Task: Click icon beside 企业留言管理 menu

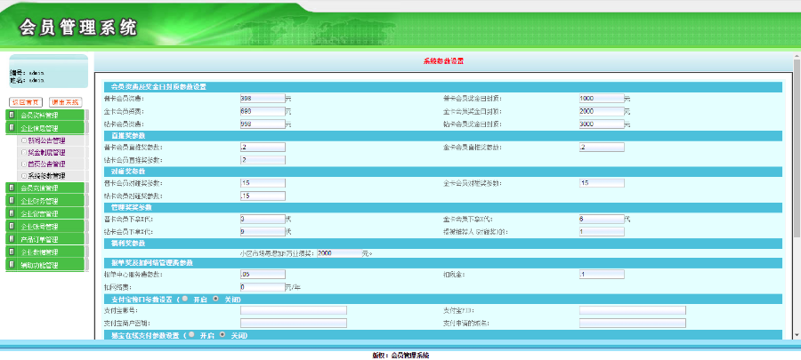Action: [12, 214]
